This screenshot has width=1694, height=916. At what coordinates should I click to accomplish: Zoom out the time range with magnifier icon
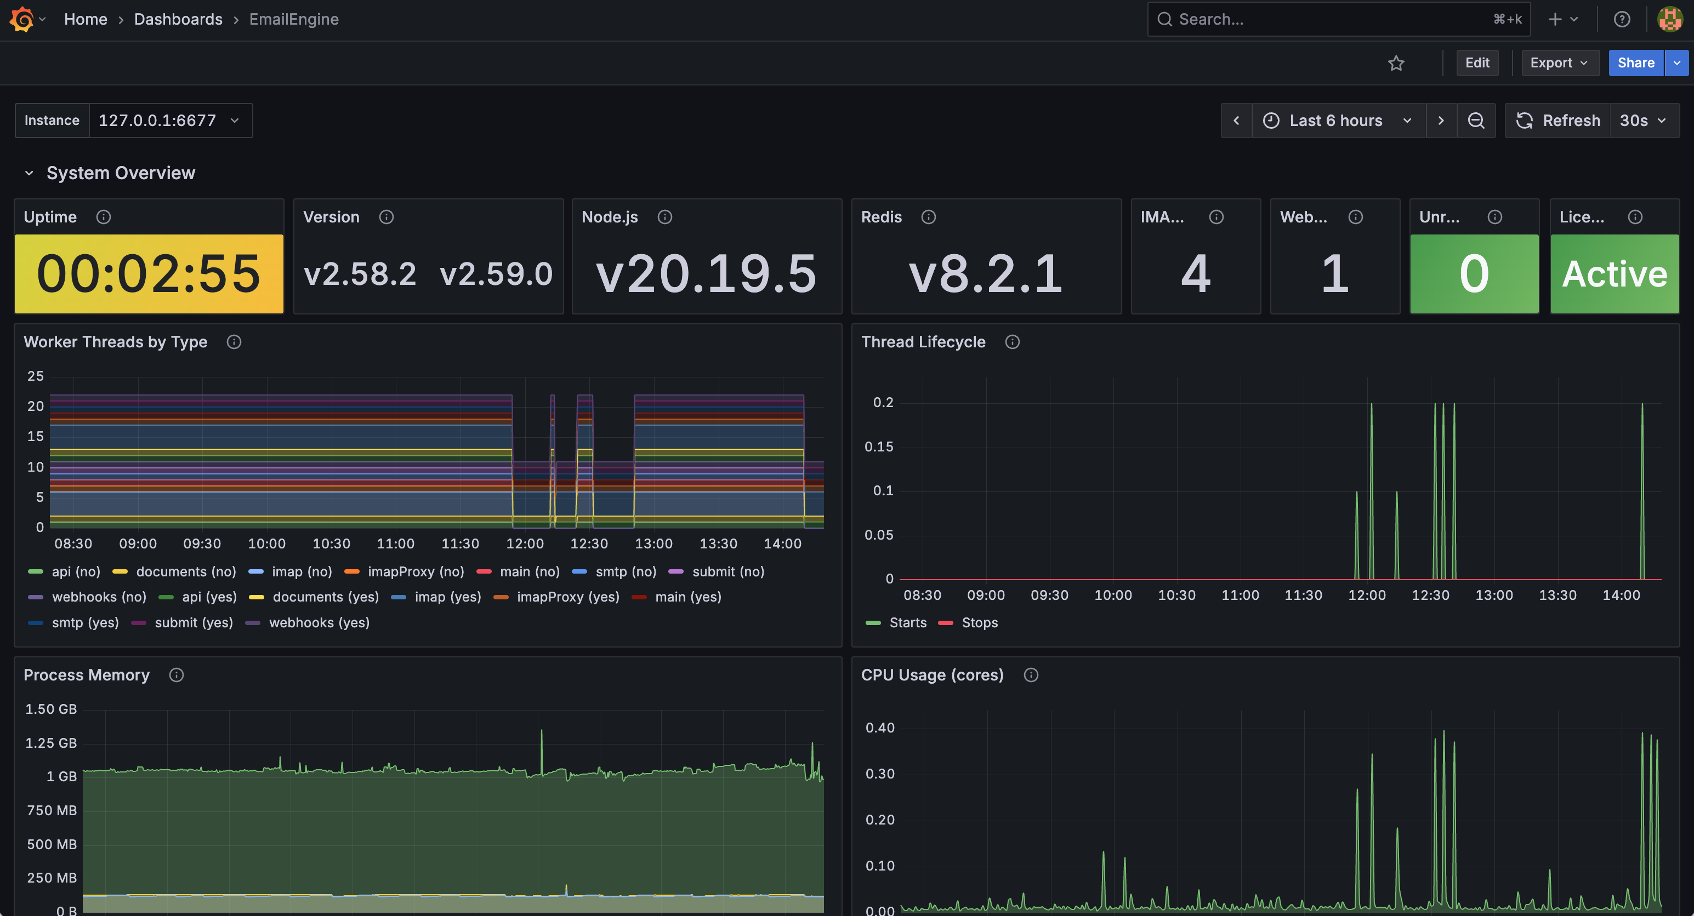click(x=1476, y=120)
